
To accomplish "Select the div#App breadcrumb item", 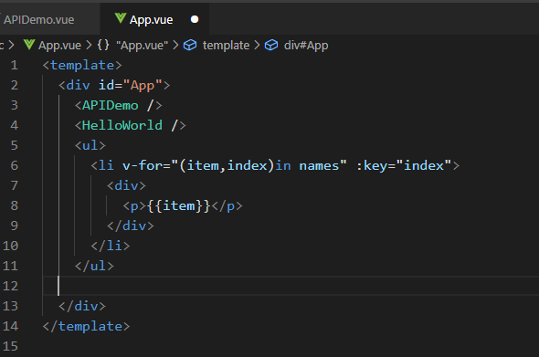I will [x=306, y=46].
